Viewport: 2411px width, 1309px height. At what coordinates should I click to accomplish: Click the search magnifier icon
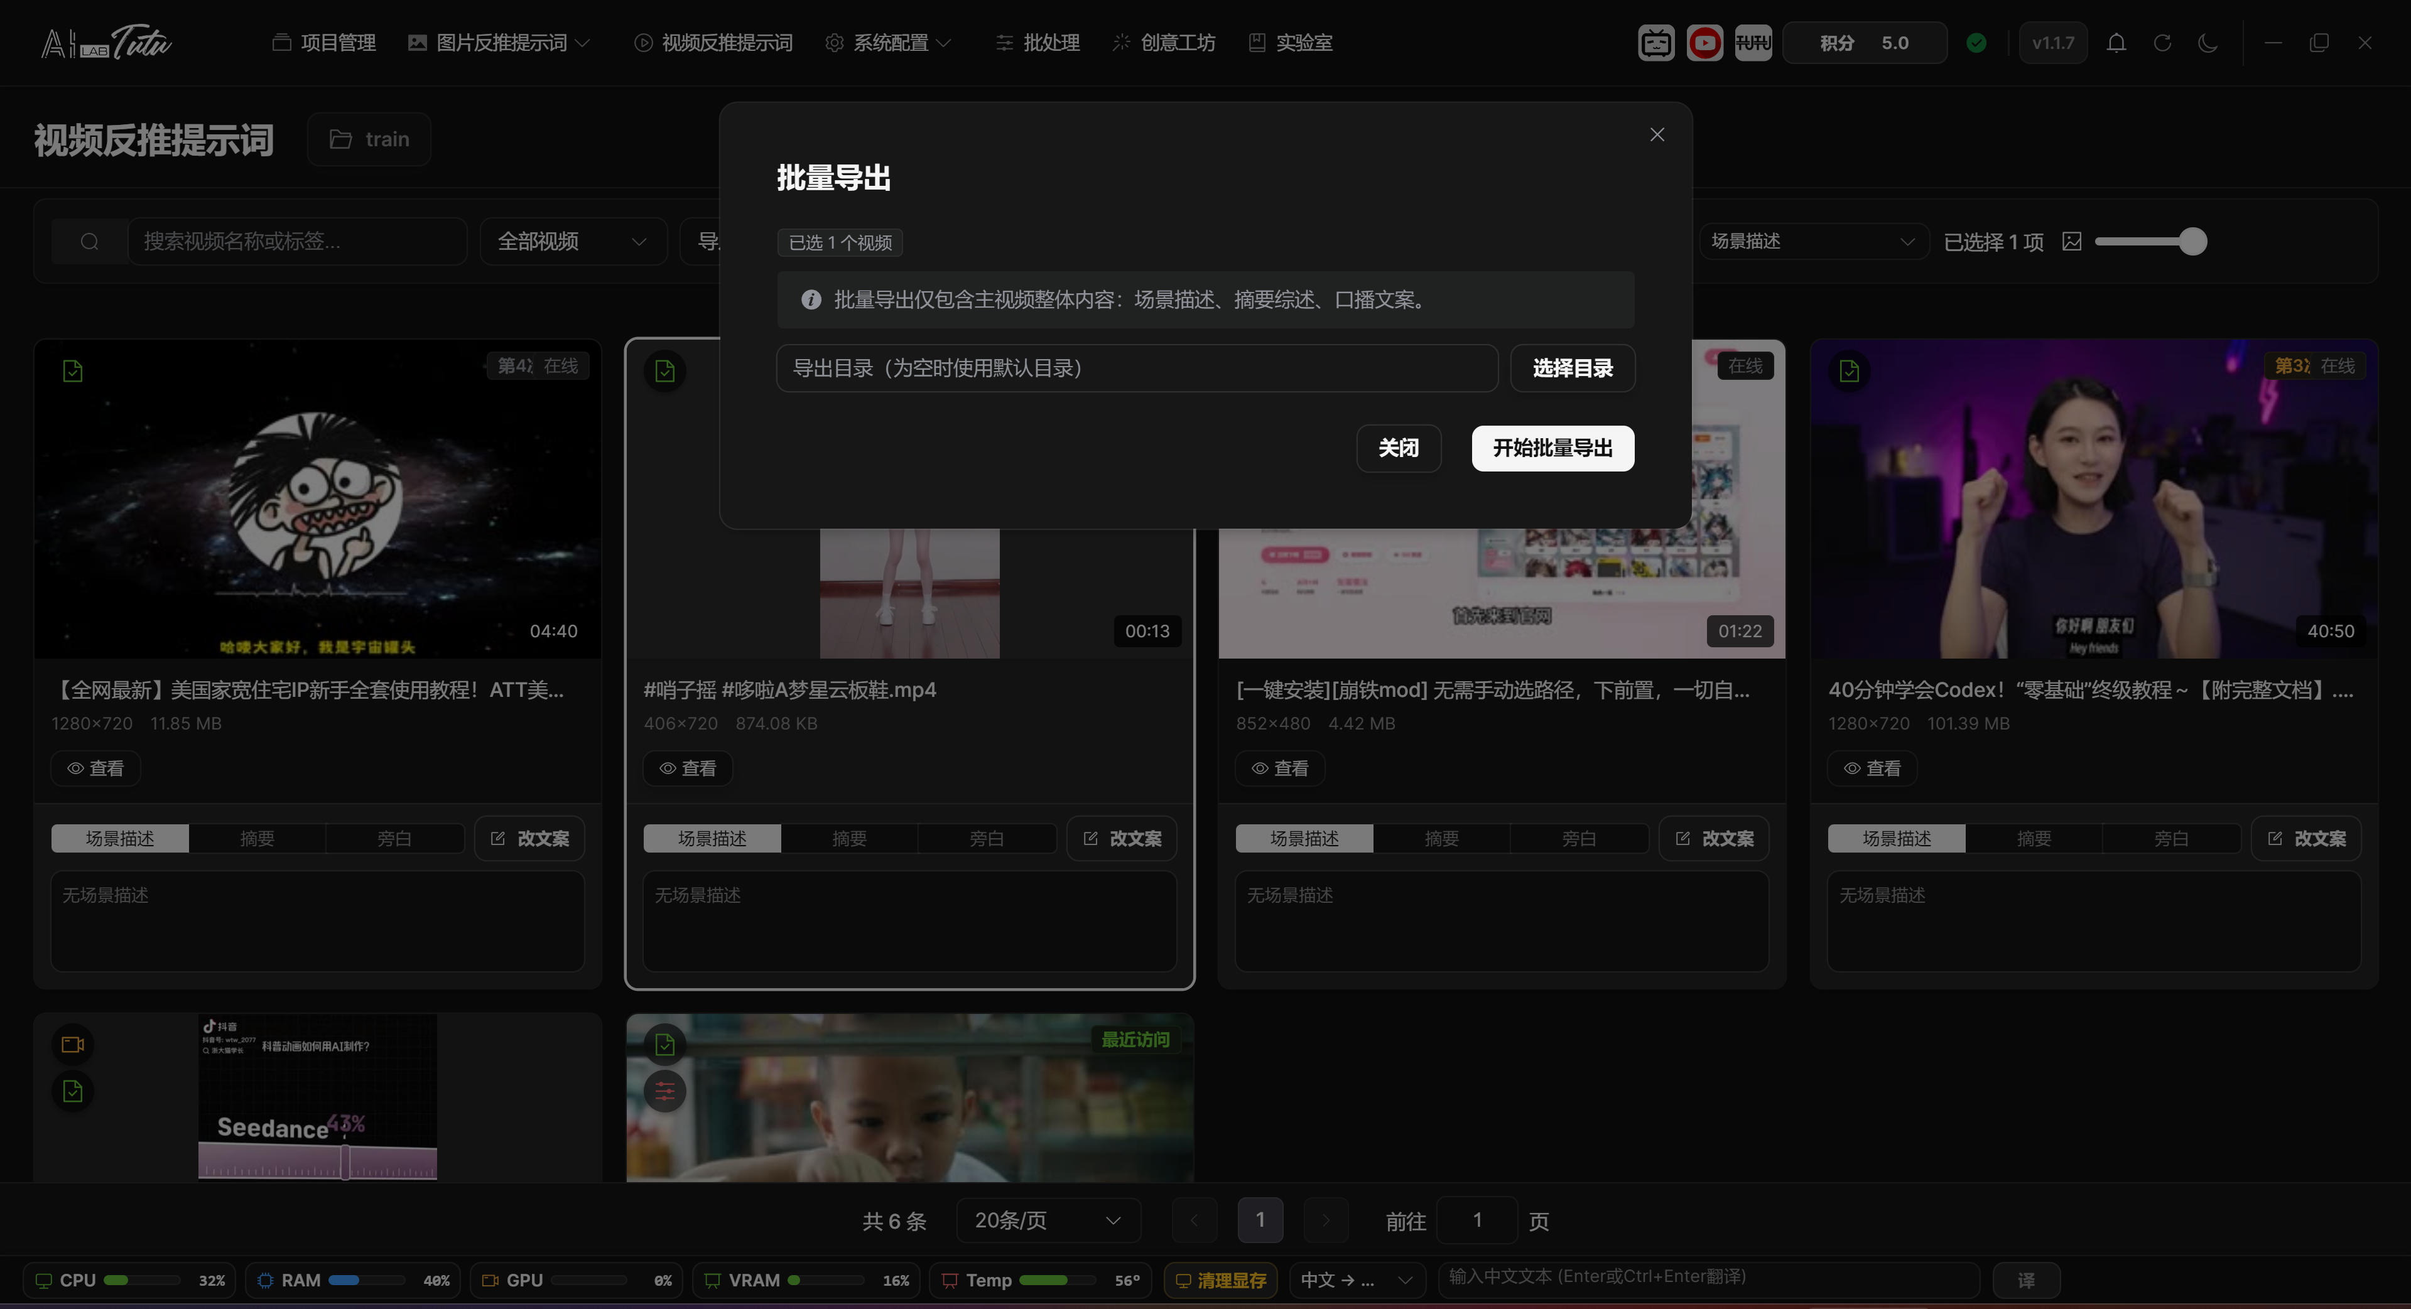(x=90, y=242)
